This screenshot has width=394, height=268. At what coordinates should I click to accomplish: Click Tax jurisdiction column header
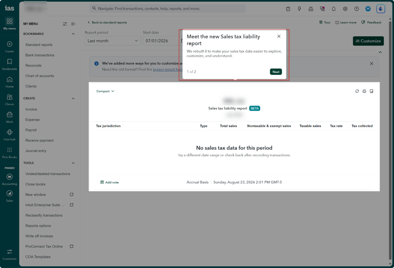pyautogui.click(x=108, y=126)
